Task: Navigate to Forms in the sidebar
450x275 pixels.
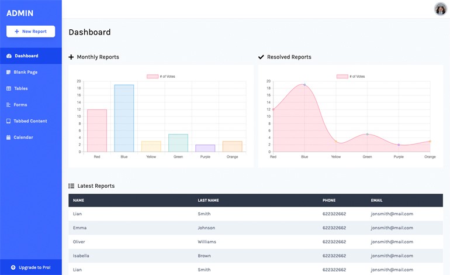Action: click(31, 105)
